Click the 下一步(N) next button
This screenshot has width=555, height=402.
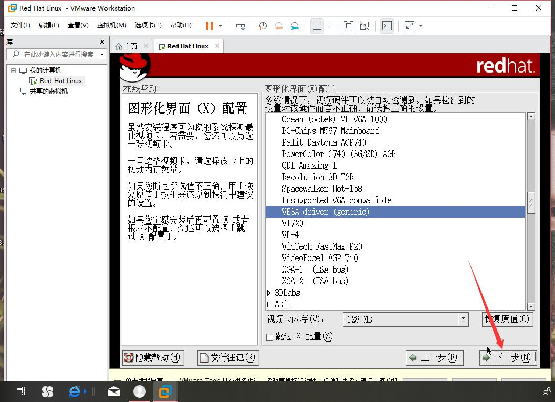[x=508, y=358]
